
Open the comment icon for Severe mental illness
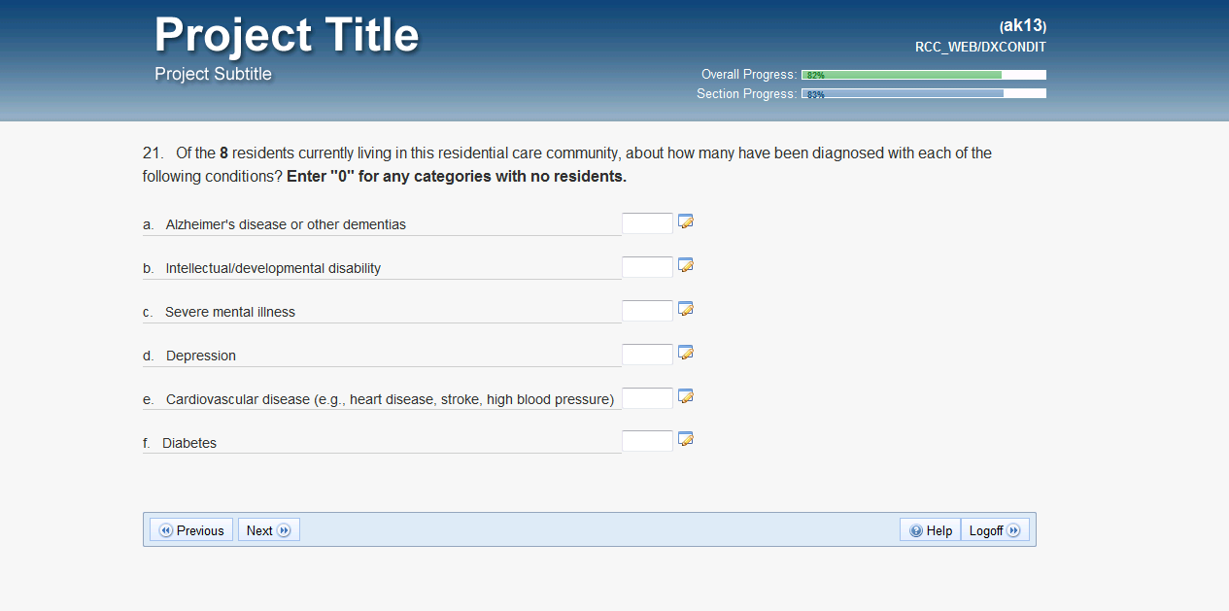pyautogui.click(x=685, y=309)
